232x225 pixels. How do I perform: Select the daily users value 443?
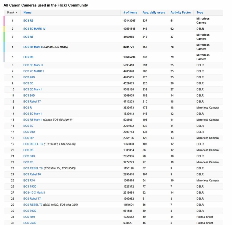[145, 29]
